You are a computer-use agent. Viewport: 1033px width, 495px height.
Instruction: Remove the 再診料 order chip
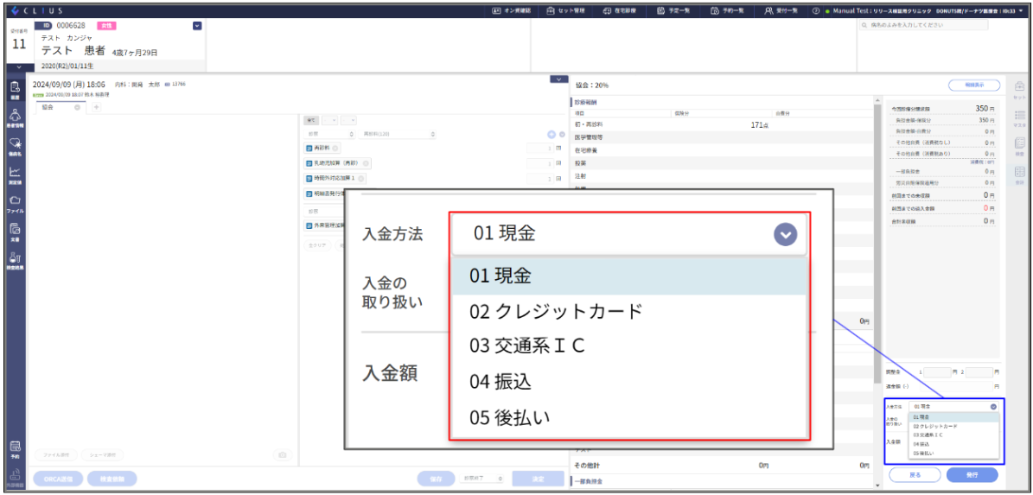point(335,148)
